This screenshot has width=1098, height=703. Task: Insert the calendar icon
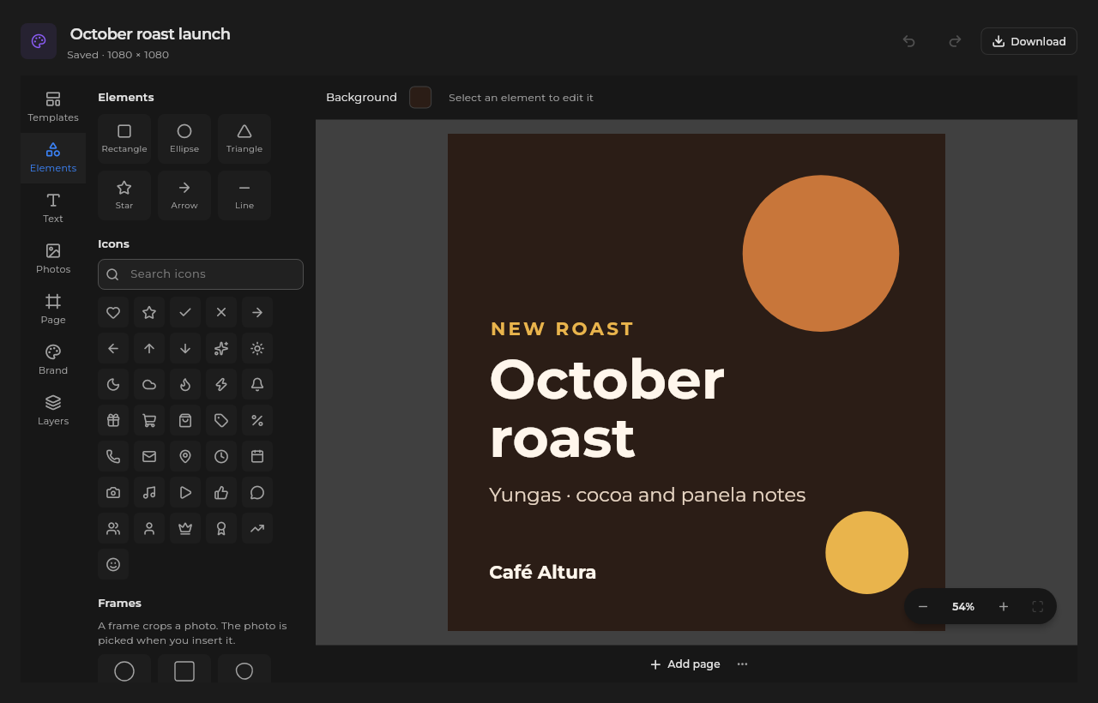[257, 456]
